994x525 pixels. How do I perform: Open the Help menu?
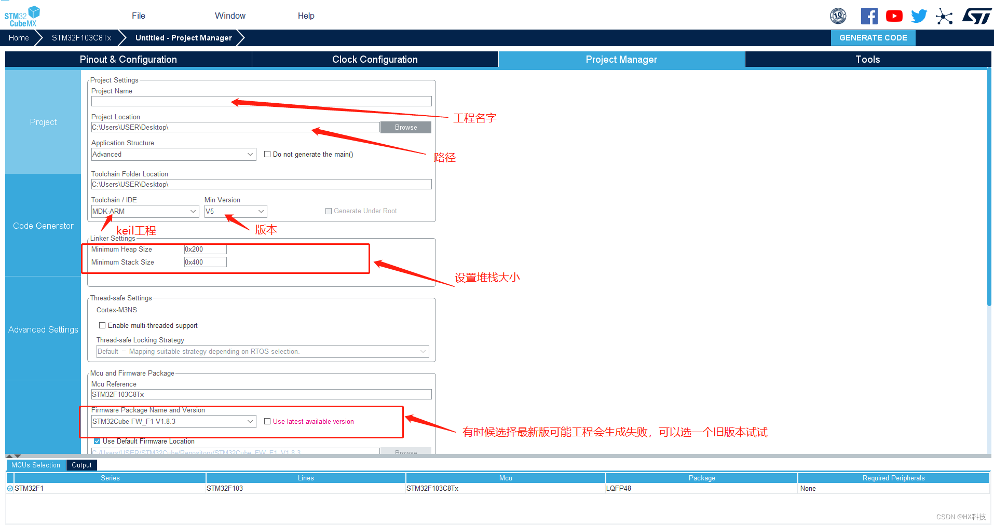[306, 16]
